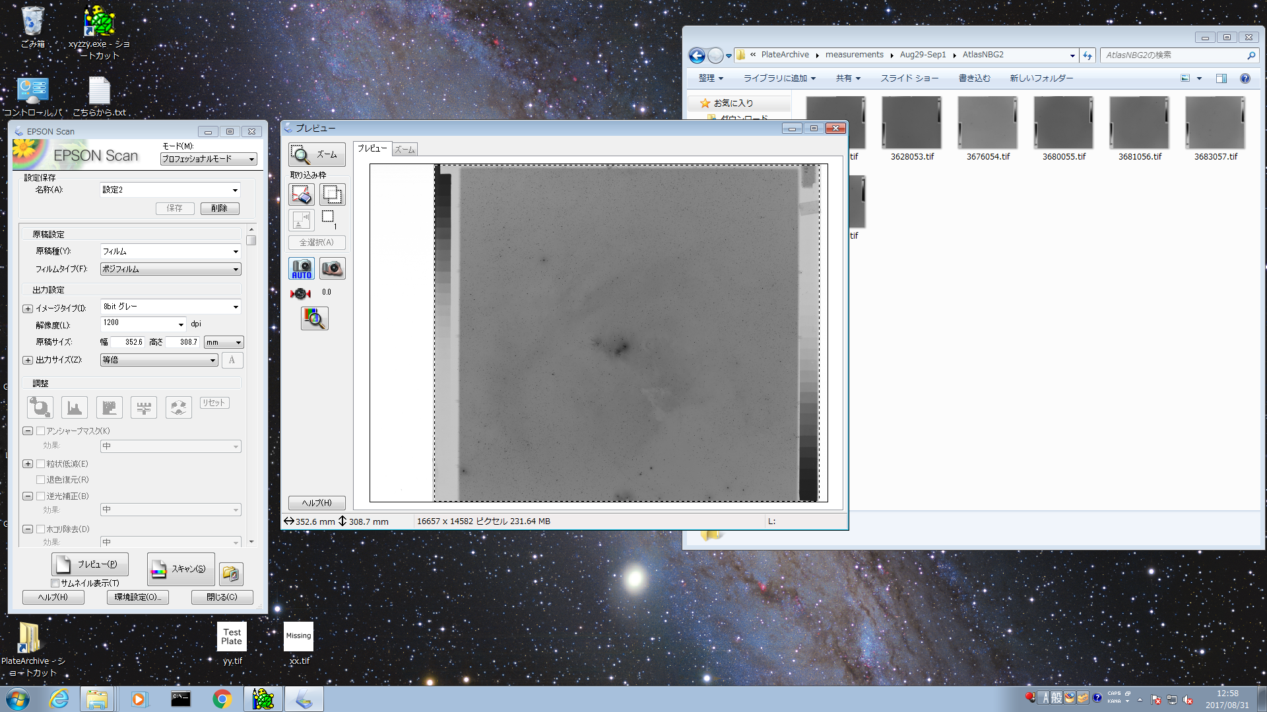This screenshot has width=1267, height=712.
Task: Open the setting name (名称) dropdown
Action: coord(170,190)
